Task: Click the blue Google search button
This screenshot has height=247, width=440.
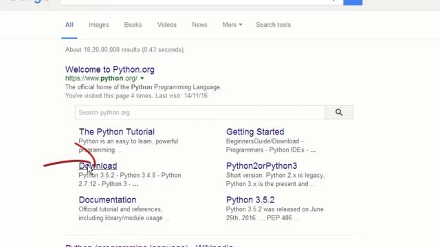Action: [353, 2]
